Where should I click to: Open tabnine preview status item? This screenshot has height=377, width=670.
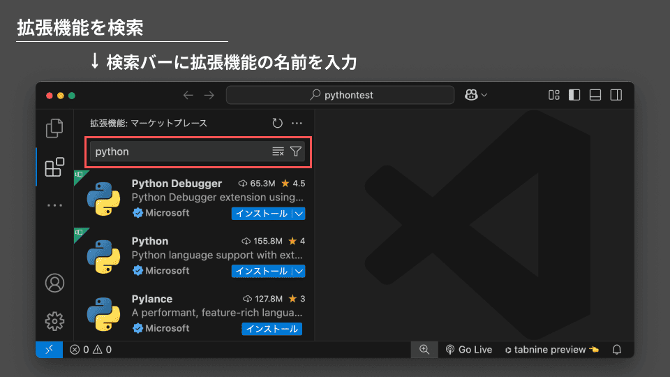click(x=551, y=350)
